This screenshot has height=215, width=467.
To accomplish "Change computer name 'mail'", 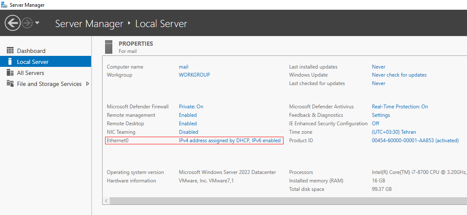I will (183, 67).
